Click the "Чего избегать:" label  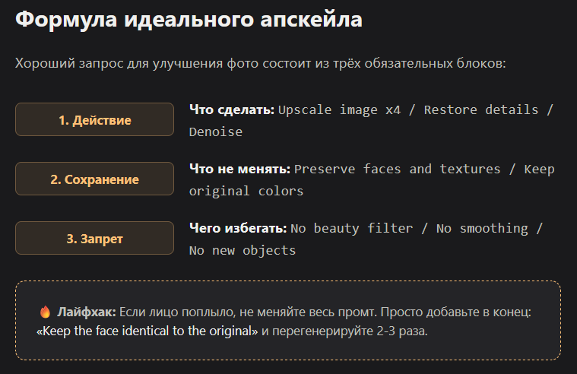(238, 228)
